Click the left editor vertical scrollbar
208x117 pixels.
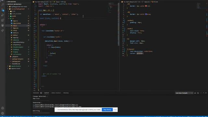coord(118,24)
